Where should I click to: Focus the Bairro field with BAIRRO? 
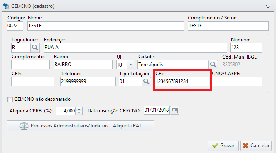pos(83,65)
